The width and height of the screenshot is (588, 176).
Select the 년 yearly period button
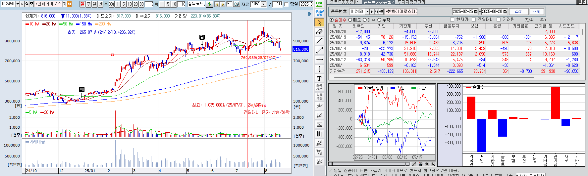[100, 4]
